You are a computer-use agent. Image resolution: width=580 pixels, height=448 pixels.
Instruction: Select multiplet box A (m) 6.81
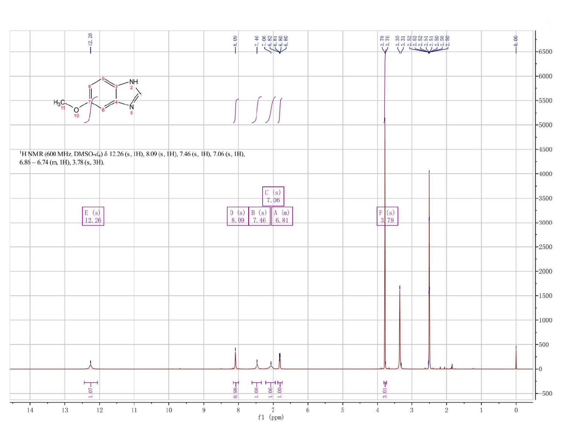(x=282, y=216)
